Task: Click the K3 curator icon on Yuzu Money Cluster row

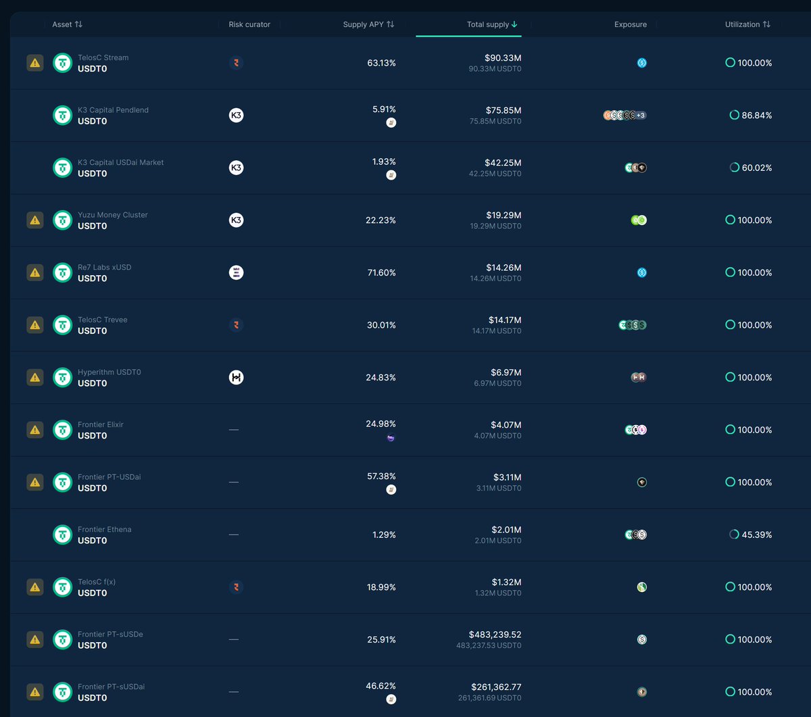Action: [x=236, y=220]
